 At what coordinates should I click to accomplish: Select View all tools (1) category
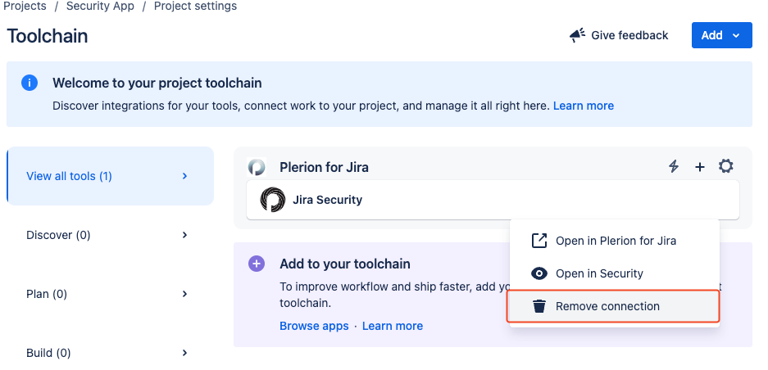click(111, 176)
